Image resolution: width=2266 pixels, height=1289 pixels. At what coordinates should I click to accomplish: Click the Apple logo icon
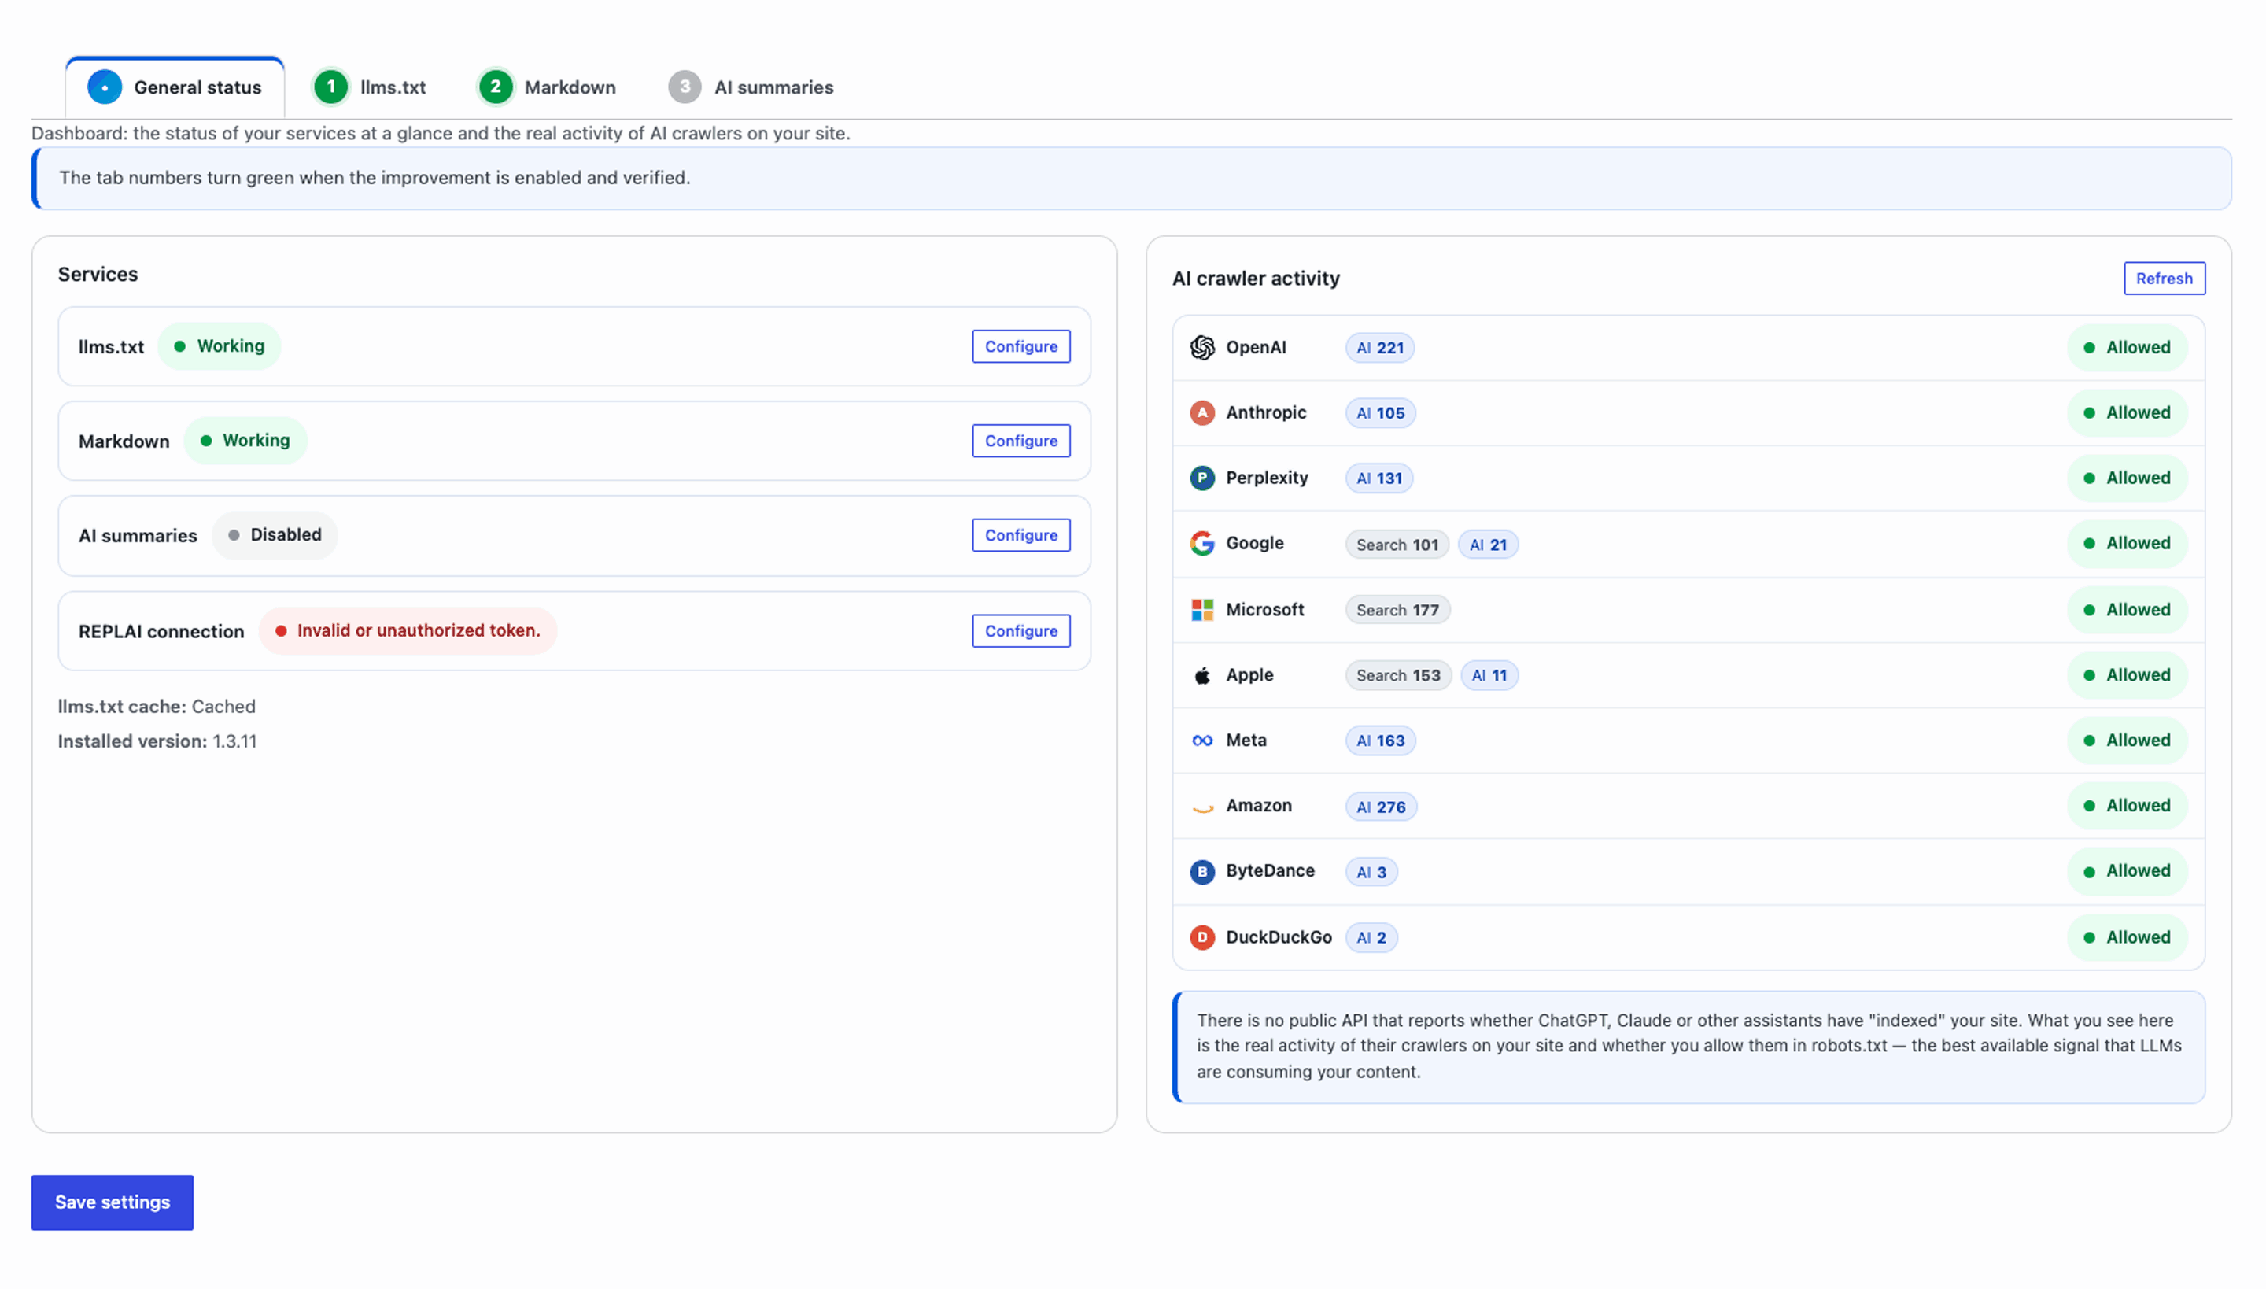(x=1202, y=675)
